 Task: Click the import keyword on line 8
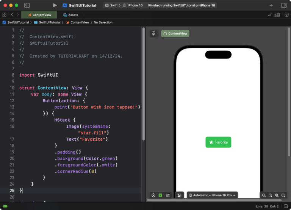pyautogui.click(x=27, y=75)
